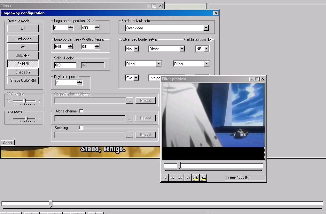Select the Shape UGLARM remove mode
The height and width of the screenshot is (214, 326).
(23, 80)
